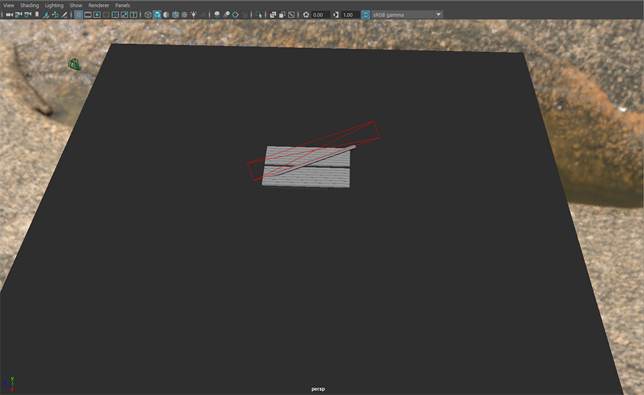Screen dimensions: 644x395
Task: Click the Bookmarks icon
Action: click(37, 15)
